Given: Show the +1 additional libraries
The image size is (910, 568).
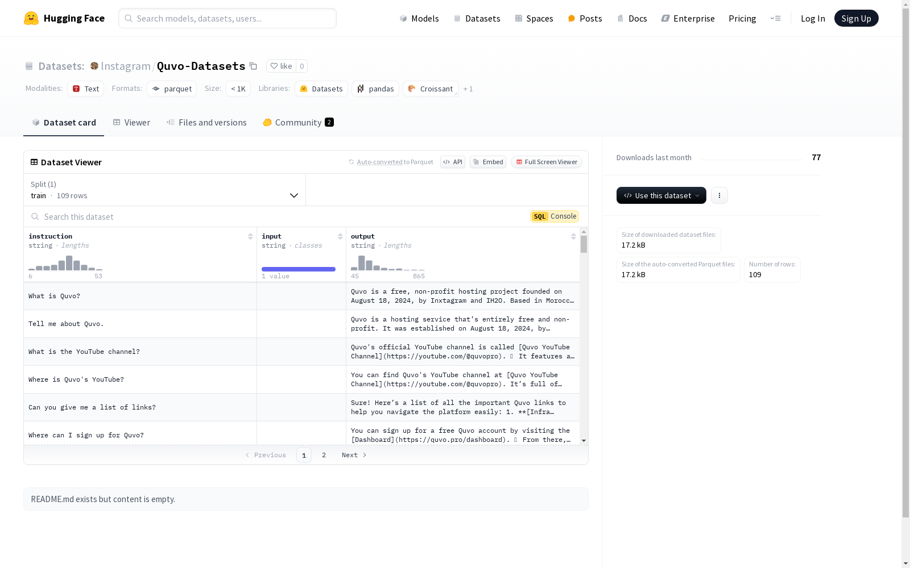Looking at the screenshot, I should coord(468,89).
